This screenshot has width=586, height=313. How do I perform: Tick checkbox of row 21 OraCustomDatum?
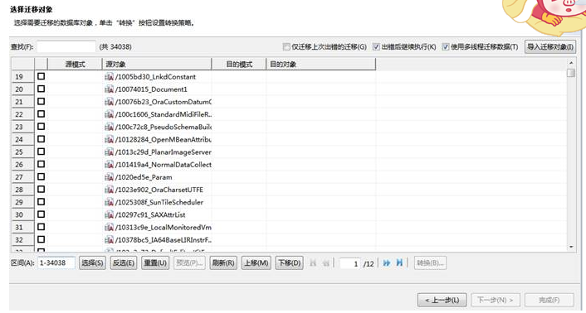[42, 101]
